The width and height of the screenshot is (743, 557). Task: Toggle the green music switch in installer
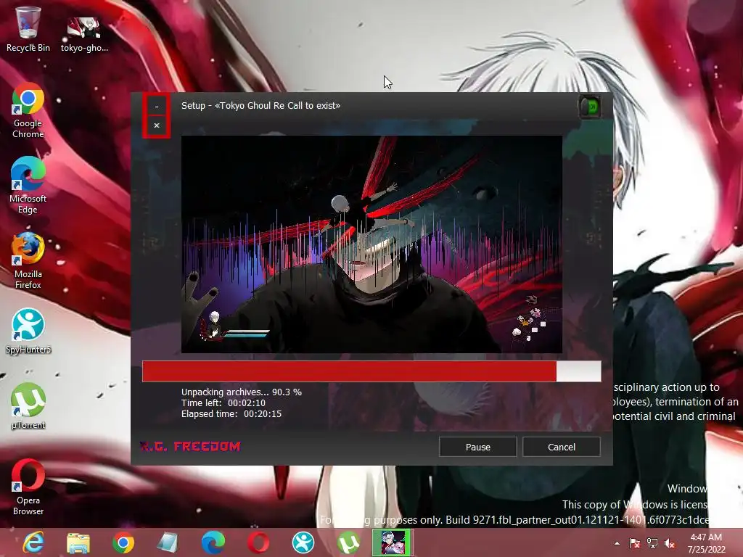[590, 107]
